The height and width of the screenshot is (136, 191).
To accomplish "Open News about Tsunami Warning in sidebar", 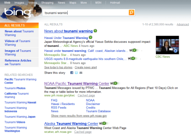I will 19,33.
